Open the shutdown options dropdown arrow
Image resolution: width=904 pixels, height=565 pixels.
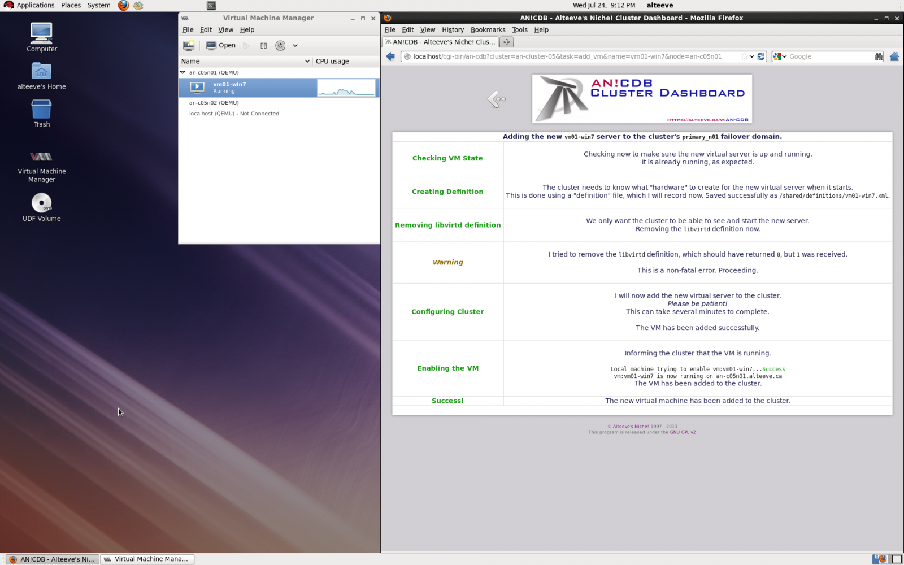pyautogui.click(x=295, y=45)
